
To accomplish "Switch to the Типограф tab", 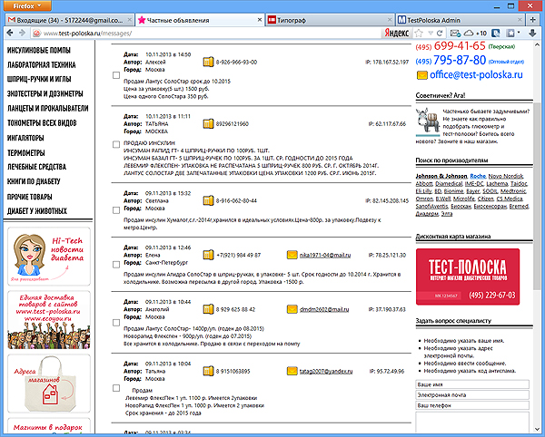I will (x=330, y=20).
